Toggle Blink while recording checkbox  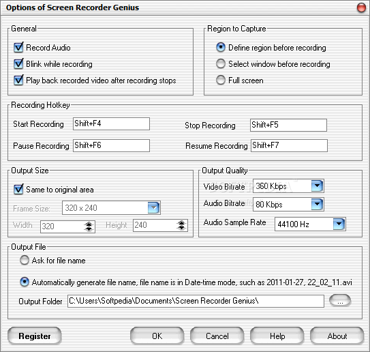18,64
